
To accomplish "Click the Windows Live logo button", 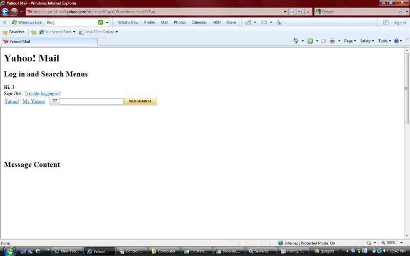I will click(27, 23).
